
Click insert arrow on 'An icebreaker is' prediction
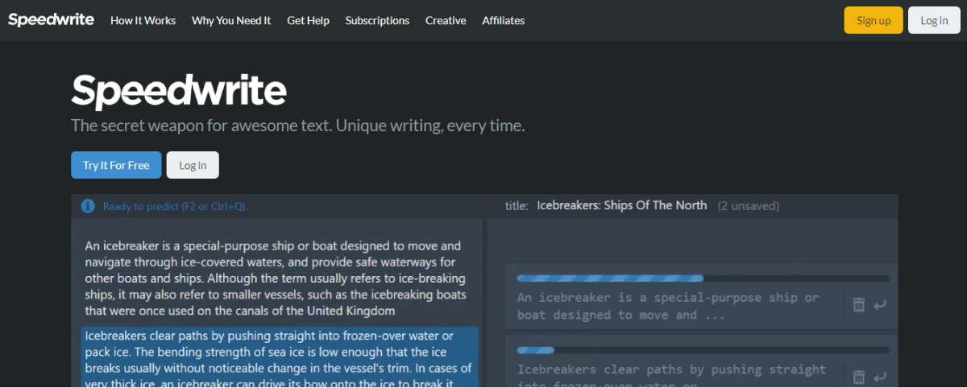tap(880, 304)
